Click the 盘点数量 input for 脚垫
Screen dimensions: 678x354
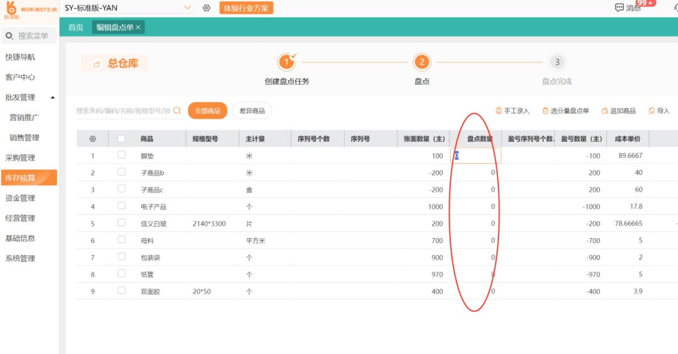coord(476,156)
